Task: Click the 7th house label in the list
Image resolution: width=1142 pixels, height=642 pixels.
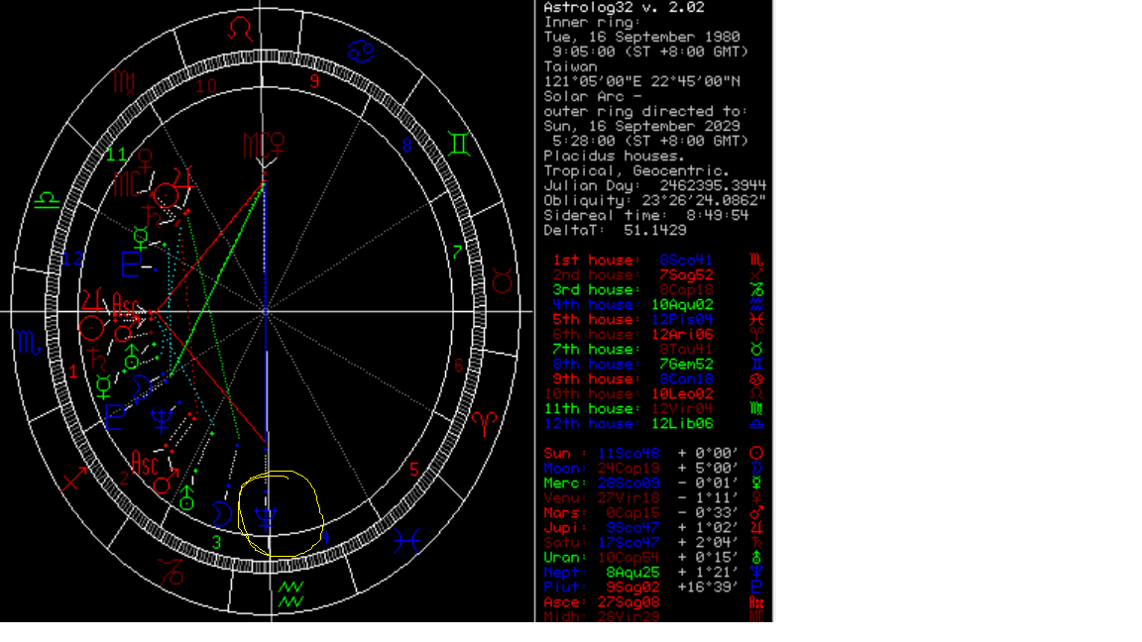Action: tap(593, 349)
